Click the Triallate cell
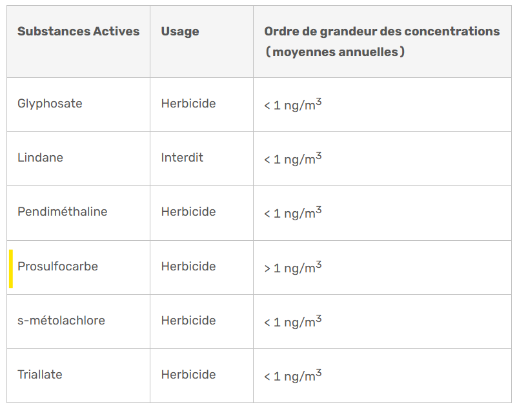 [40, 375]
